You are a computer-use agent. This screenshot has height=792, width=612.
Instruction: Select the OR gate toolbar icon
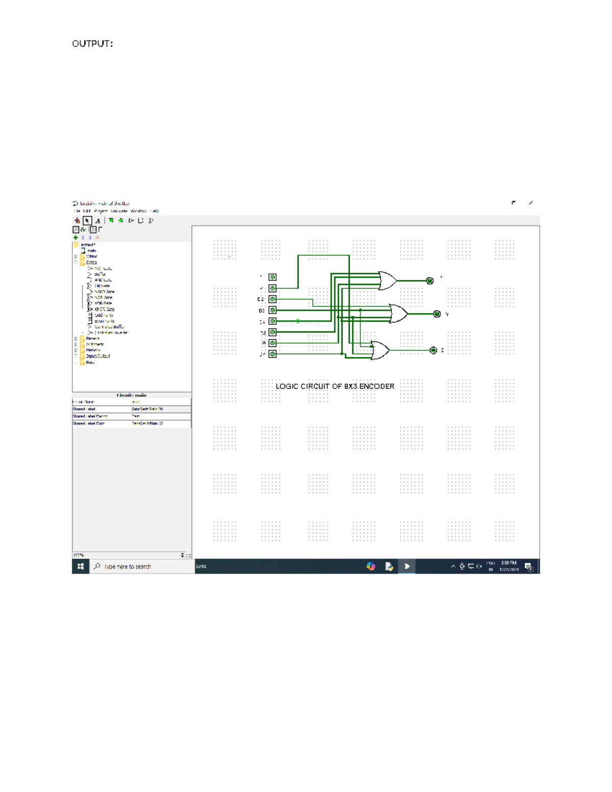click(x=151, y=220)
